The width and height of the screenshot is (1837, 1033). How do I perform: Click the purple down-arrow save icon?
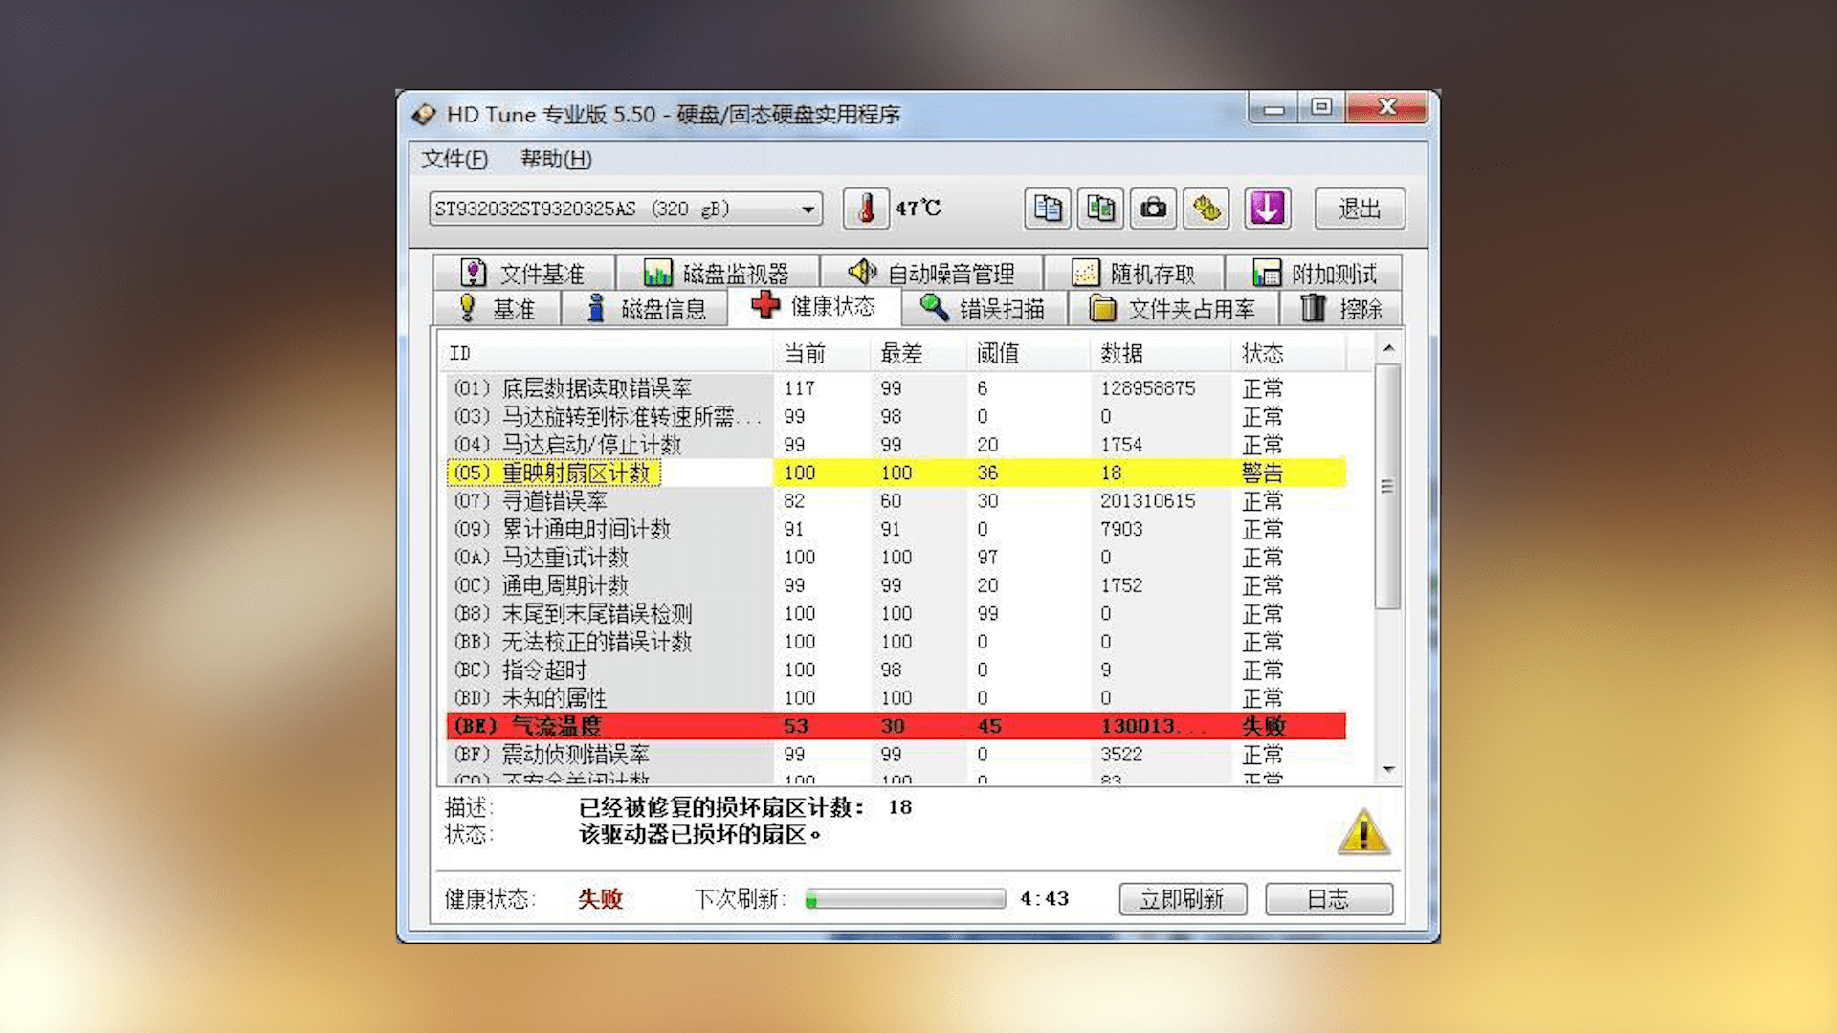click(x=1268, y=209)
